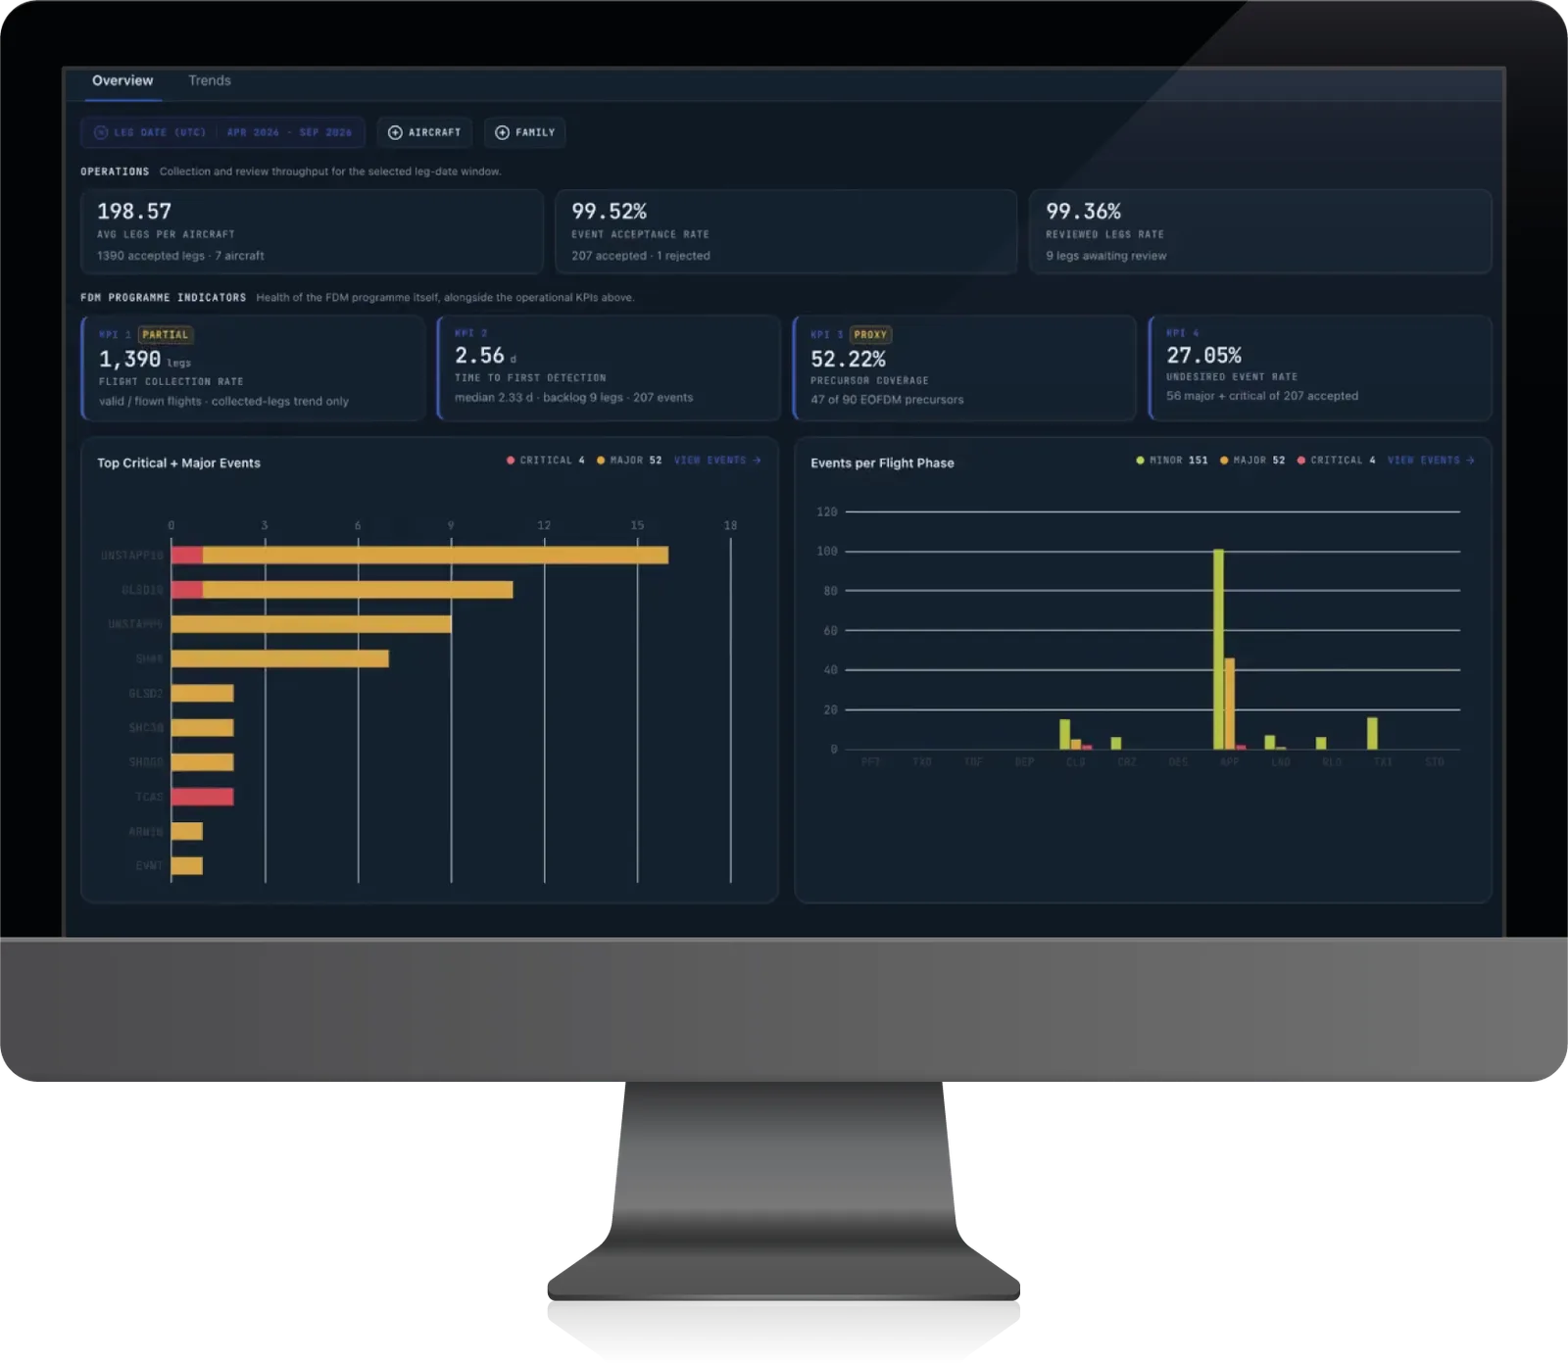The height and width of the screenshot is (1363, 1568).
Task: Click the plus icon beside Family
Action: [502, 132]
